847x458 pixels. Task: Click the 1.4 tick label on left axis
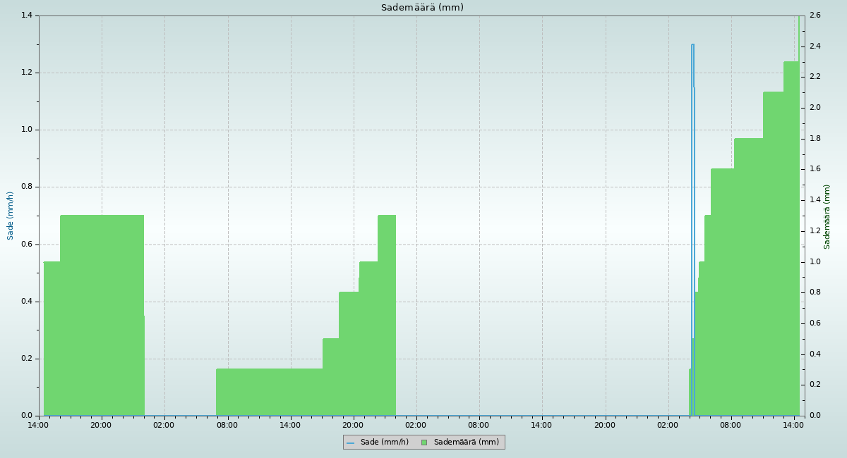coord(28,16)
